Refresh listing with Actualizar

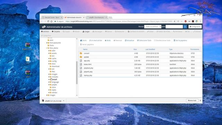click(x=129, y=40)
